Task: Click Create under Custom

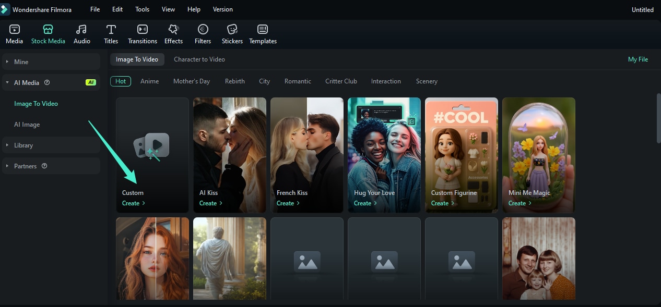Action: point(134,203)
